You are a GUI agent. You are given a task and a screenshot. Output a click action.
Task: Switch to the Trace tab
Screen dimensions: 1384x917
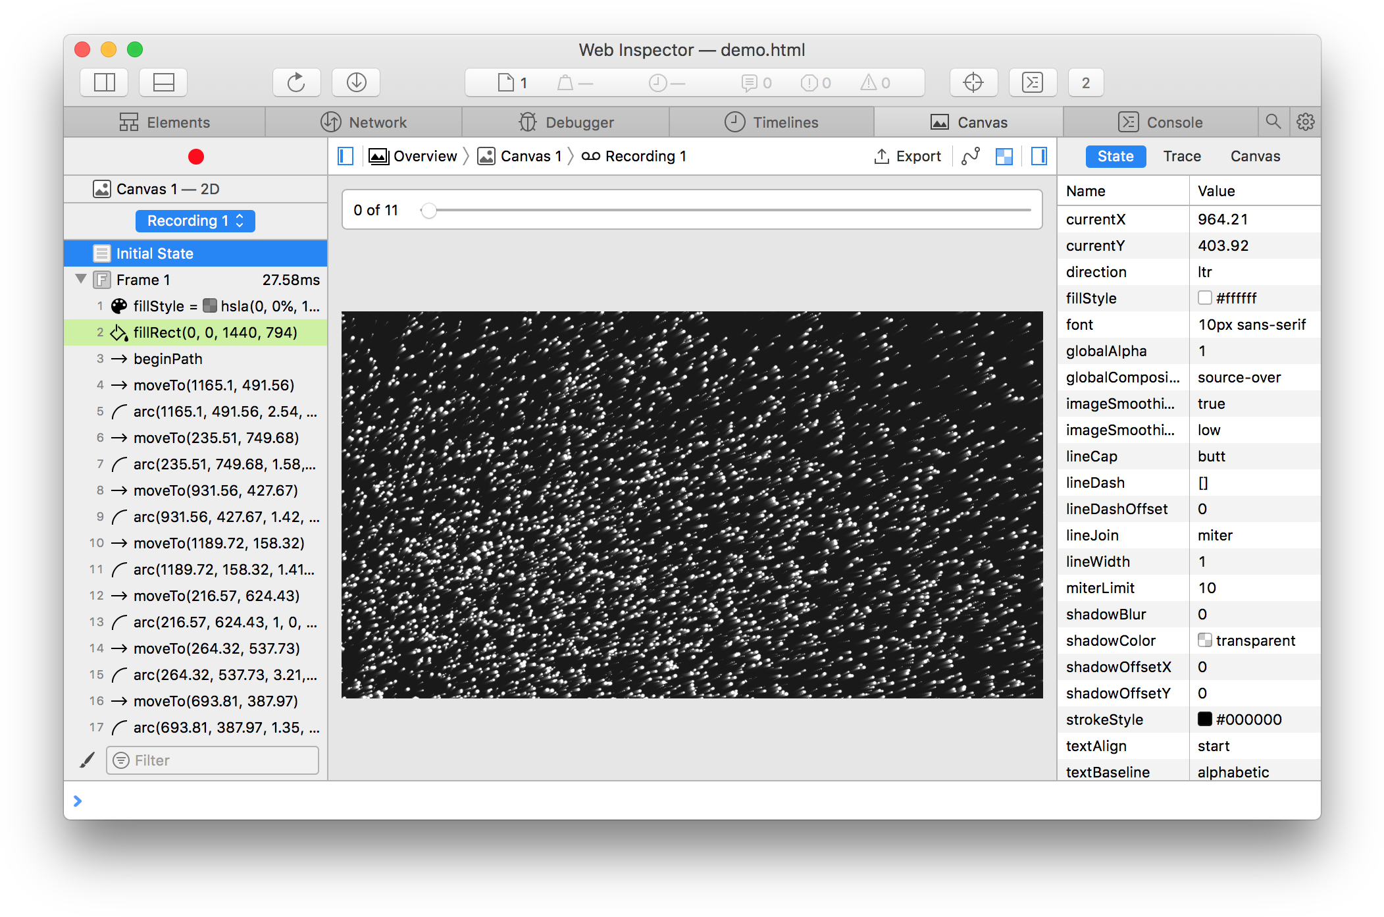pyautogui.click(x=1181, y=157)
